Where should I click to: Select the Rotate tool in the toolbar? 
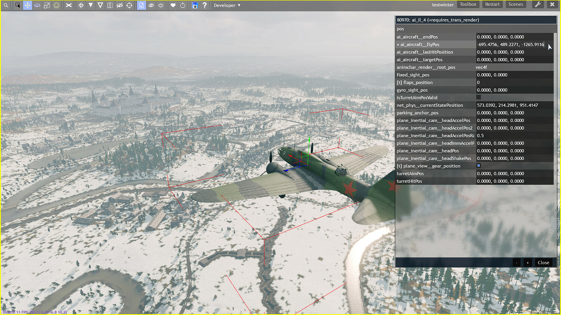[x=37, y=5]
